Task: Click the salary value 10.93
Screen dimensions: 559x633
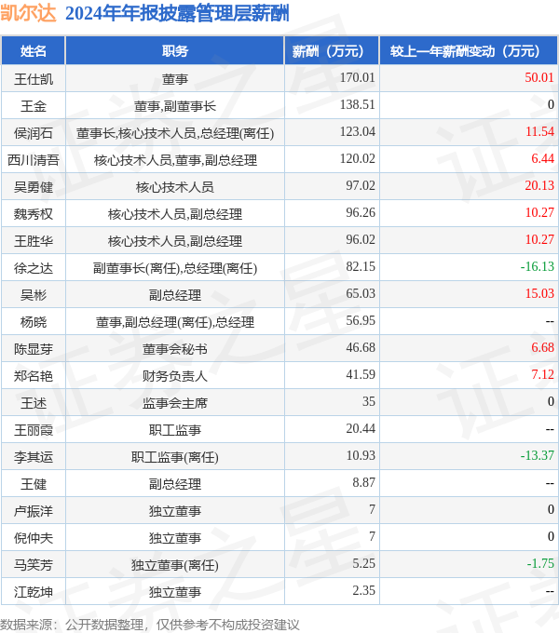Action: pyautogui.click(x=361, y=456)
